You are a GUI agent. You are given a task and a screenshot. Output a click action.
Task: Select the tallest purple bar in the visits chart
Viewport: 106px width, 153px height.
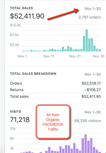(x=86, y=144)
